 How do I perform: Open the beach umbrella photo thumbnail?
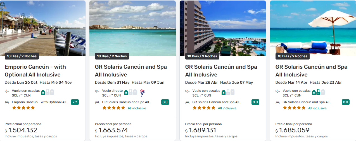pyautogui.click(x=313, y=28)
